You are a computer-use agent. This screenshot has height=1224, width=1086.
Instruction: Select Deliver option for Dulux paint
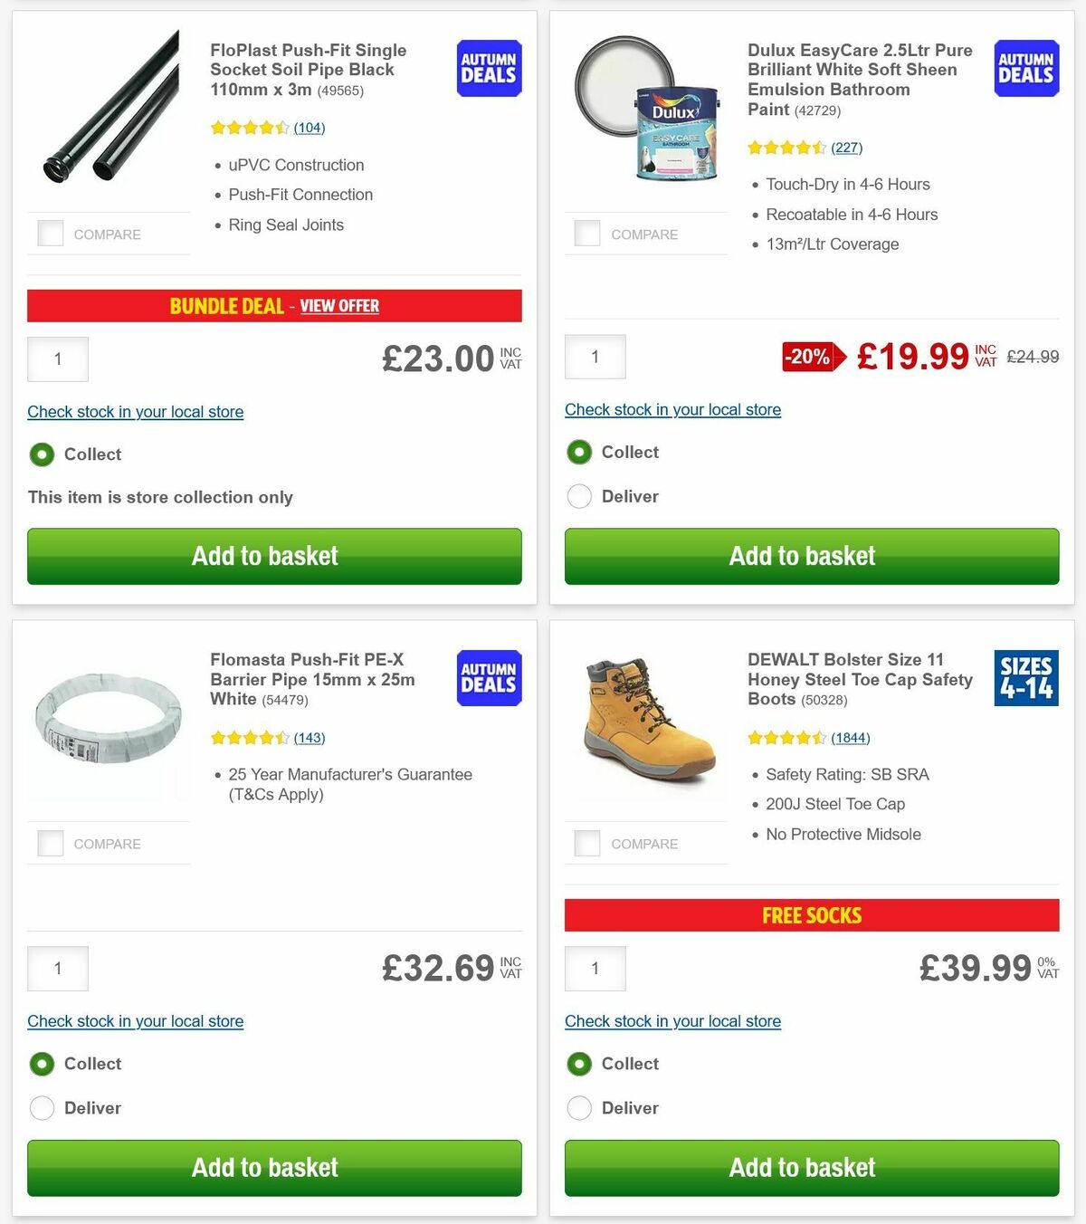pos(579,496)
